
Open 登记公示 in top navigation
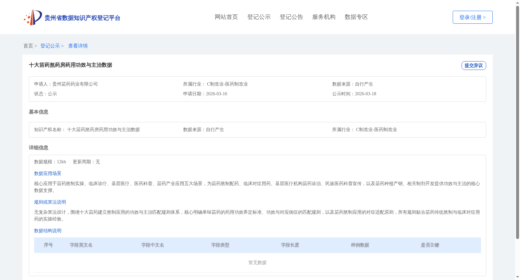(259, 17)
